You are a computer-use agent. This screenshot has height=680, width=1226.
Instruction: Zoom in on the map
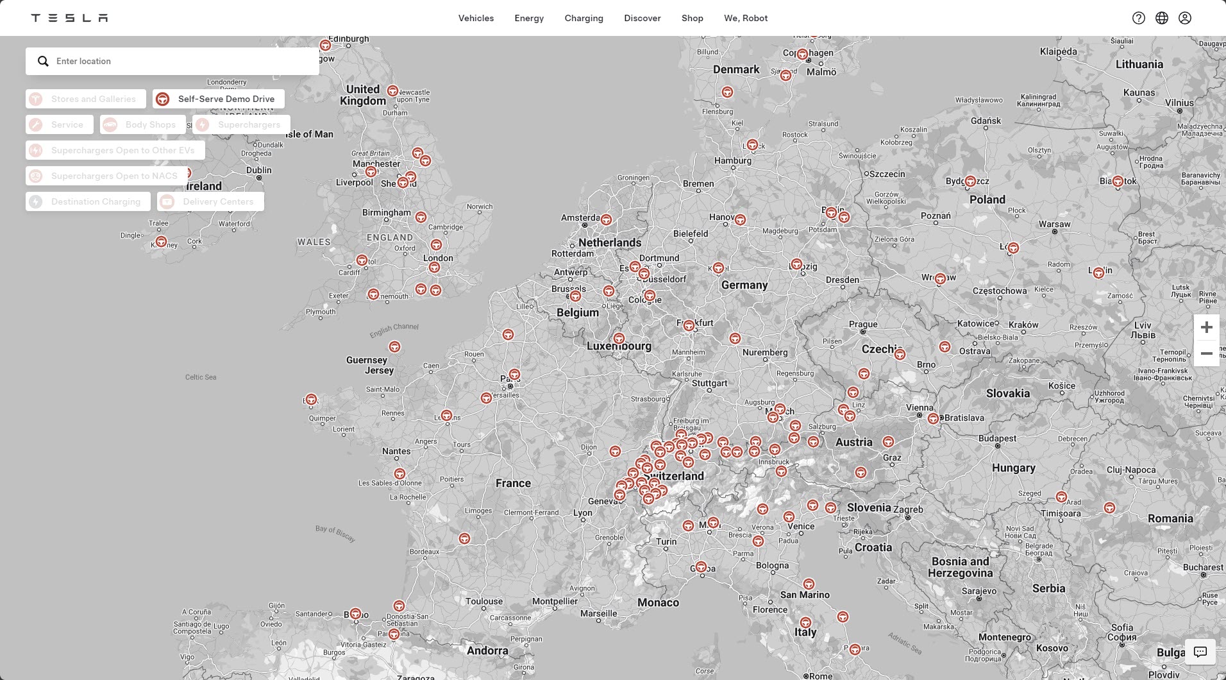pos(1206,327)
